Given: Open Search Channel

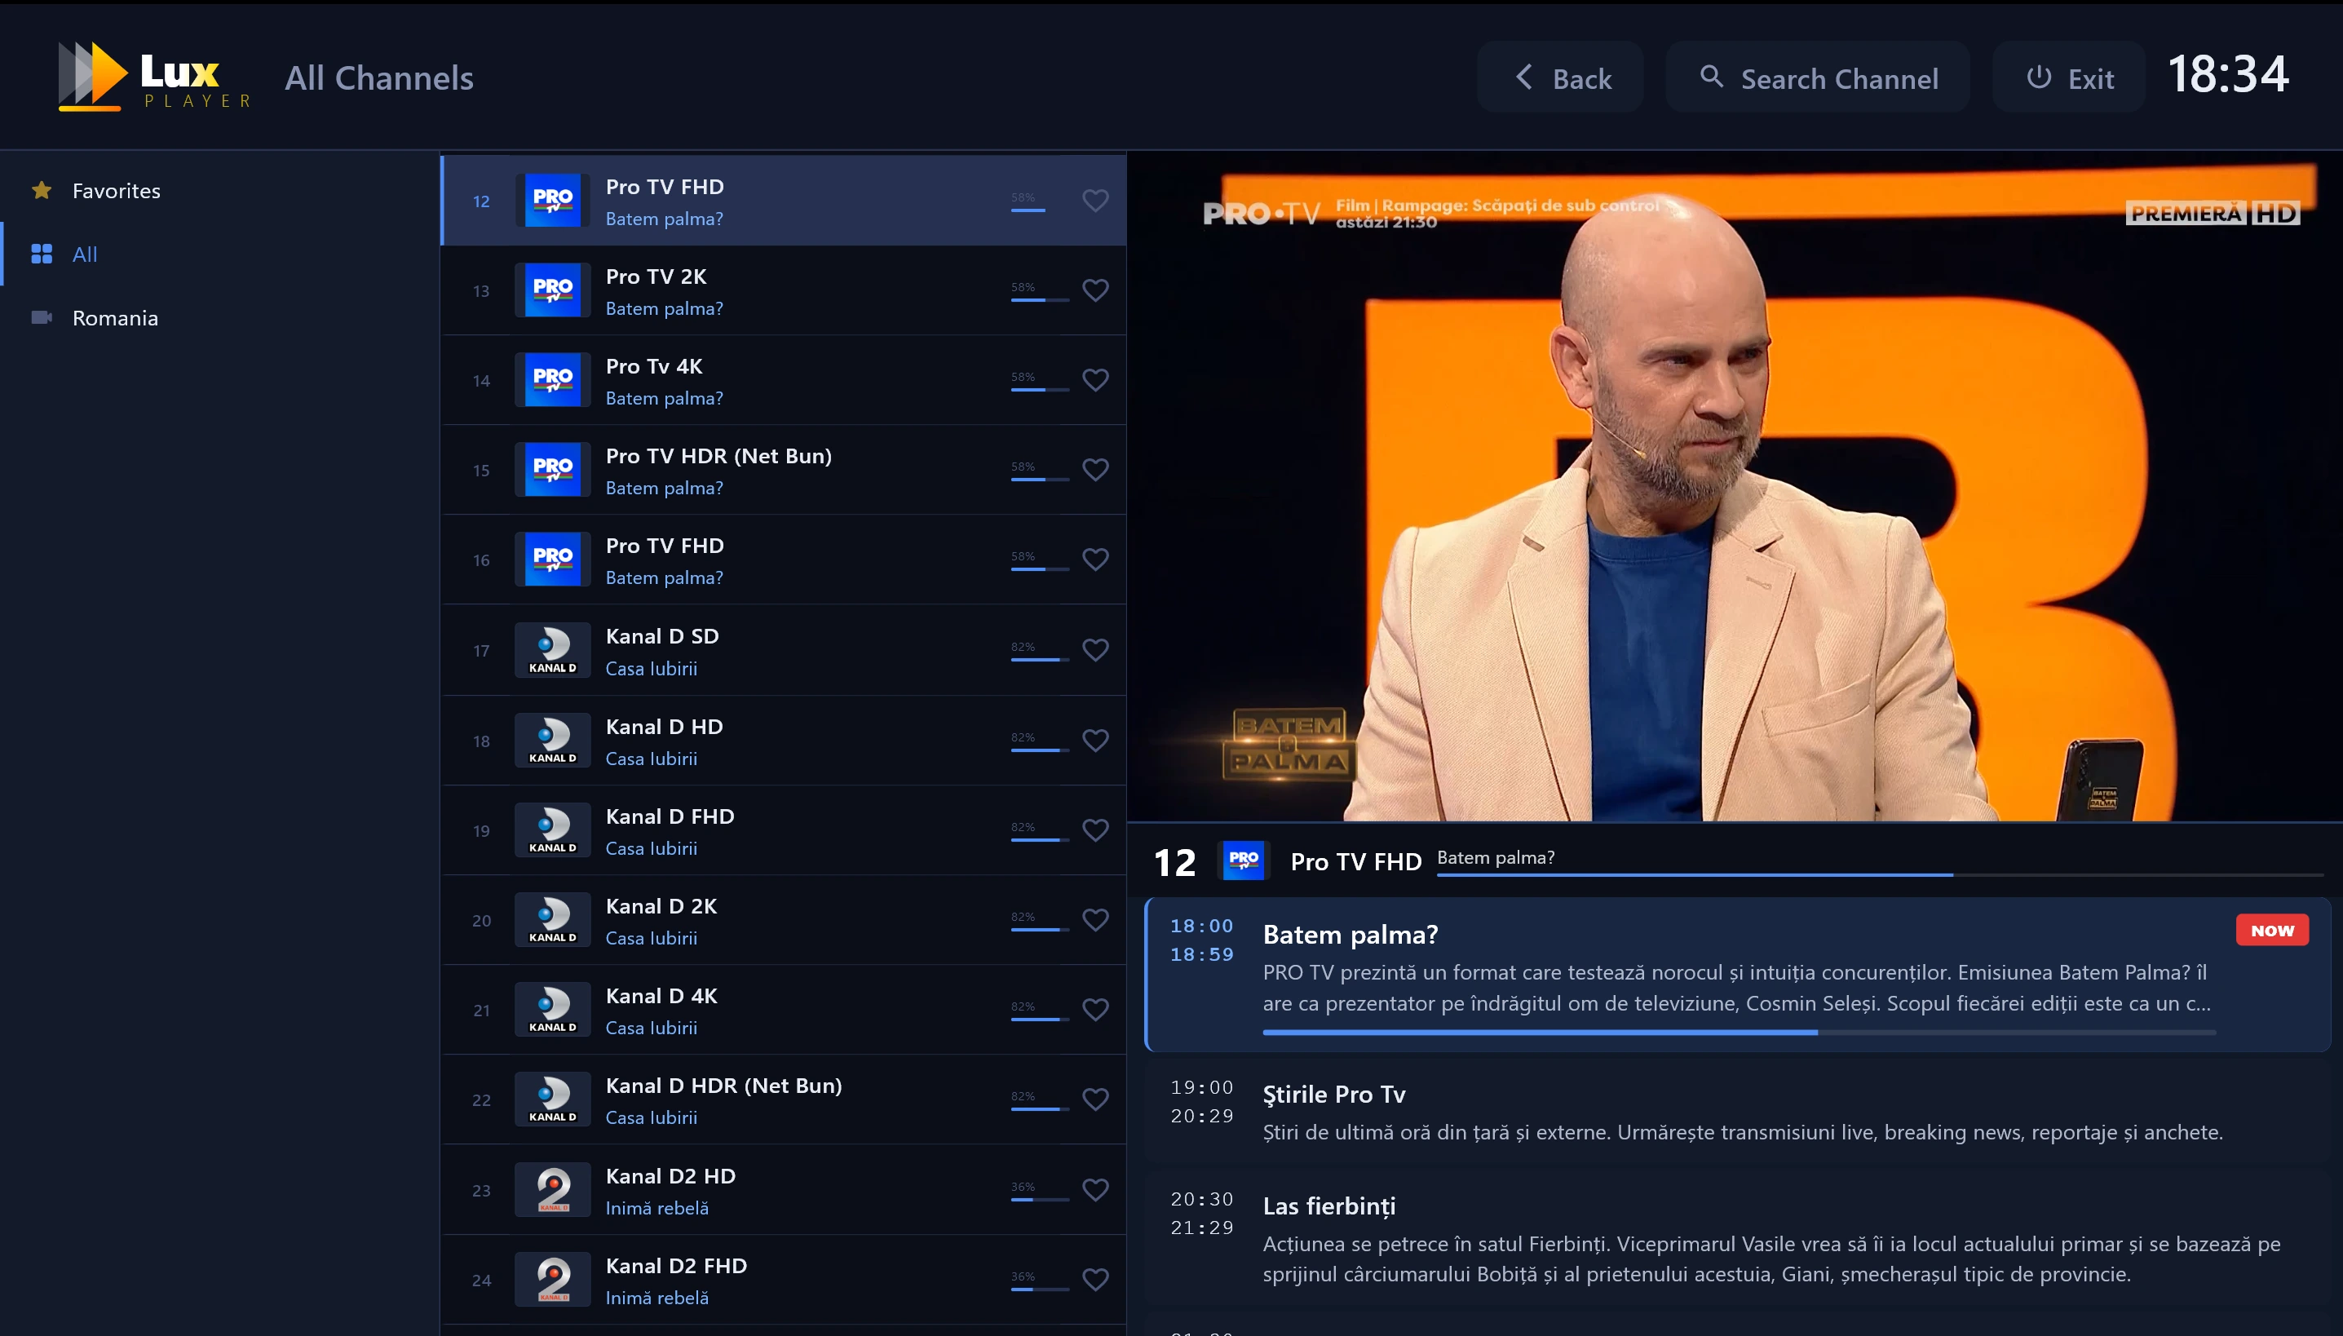Looking at the screenshot, I should 1817,78.
